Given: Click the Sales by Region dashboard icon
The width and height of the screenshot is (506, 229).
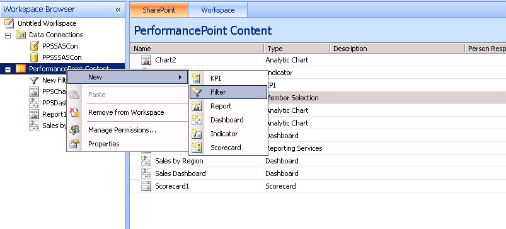Looking at the screenshot, I should 146,160.
